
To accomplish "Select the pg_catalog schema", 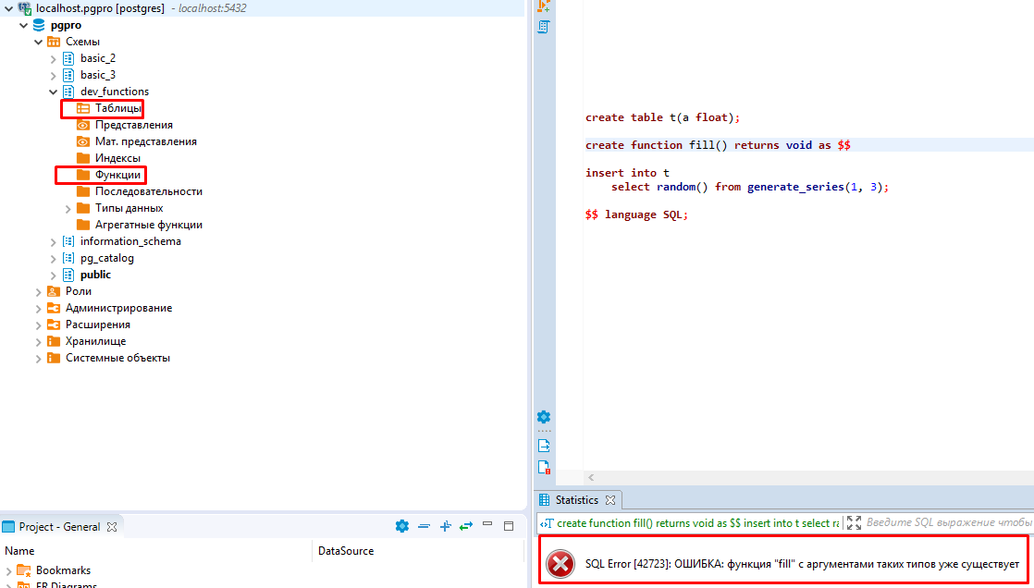I will click(x=107, y=258).
